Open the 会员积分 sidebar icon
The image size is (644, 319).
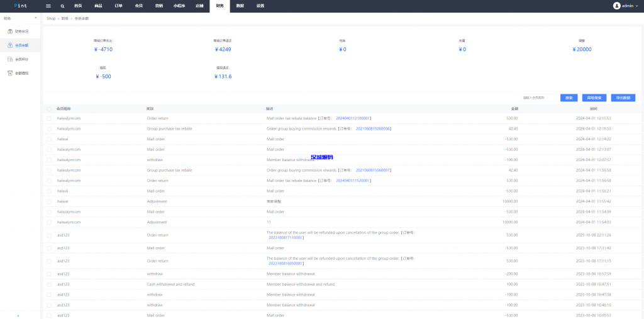click(9, 59)
